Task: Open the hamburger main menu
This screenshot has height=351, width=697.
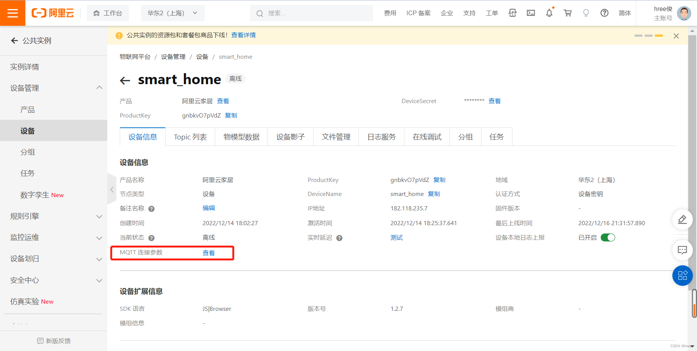Action: coord(13,13)
